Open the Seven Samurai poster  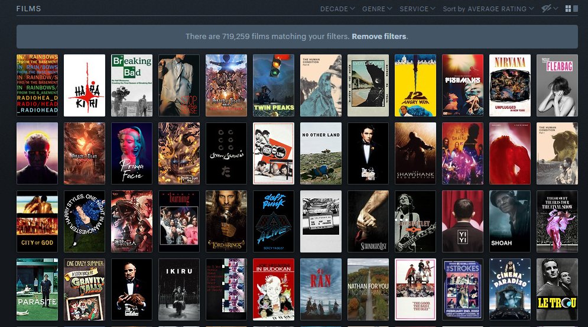click(x=226, y=153)
